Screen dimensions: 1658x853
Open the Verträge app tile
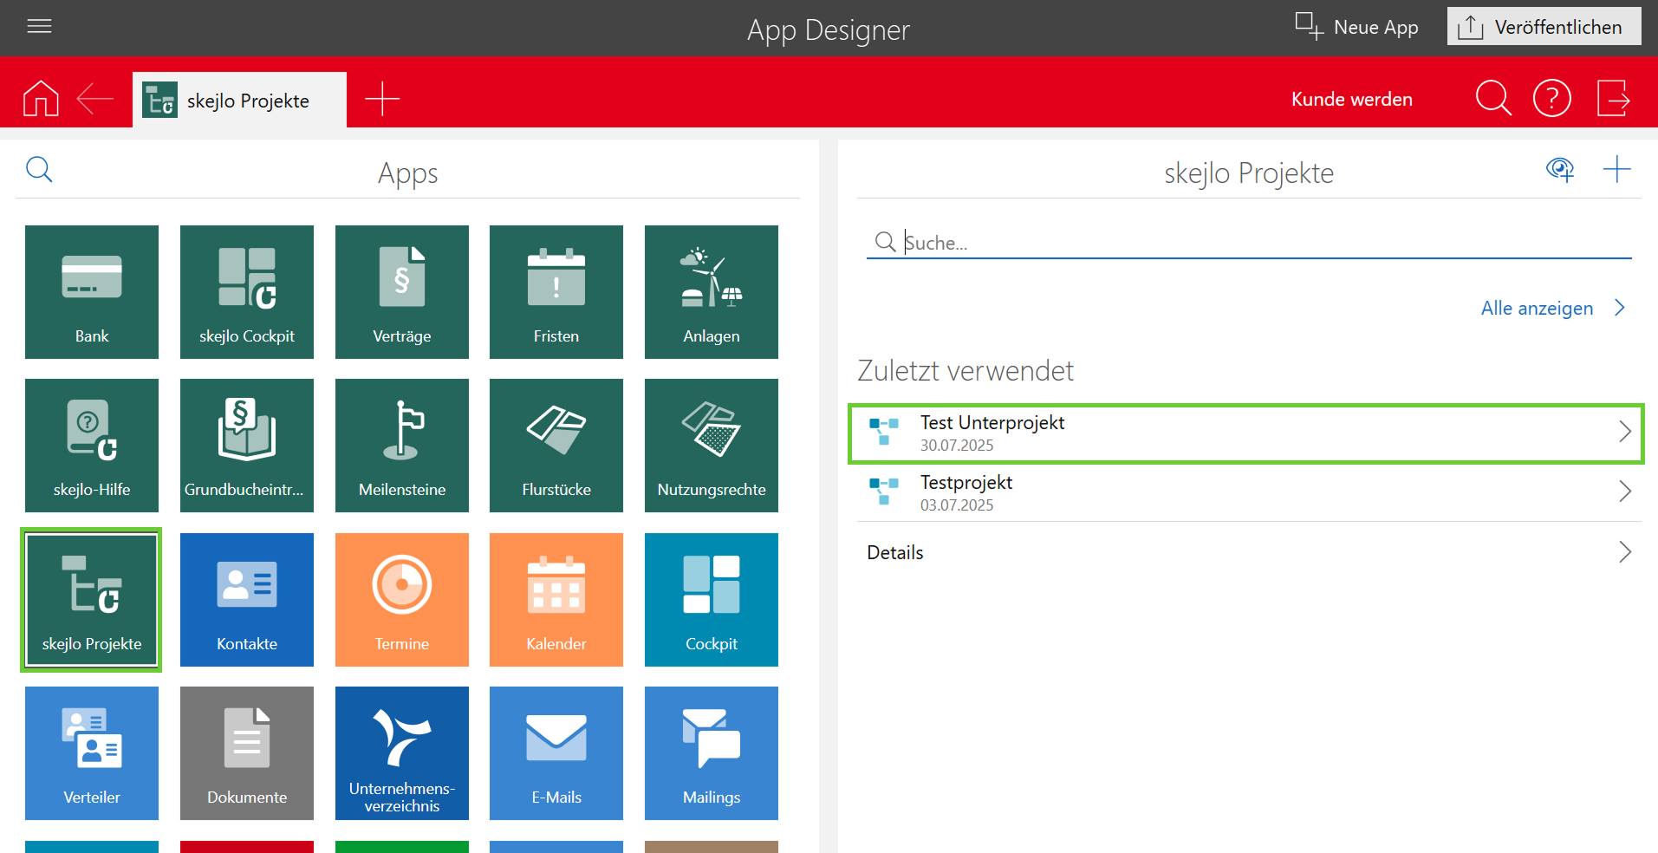tap(401, 291)
